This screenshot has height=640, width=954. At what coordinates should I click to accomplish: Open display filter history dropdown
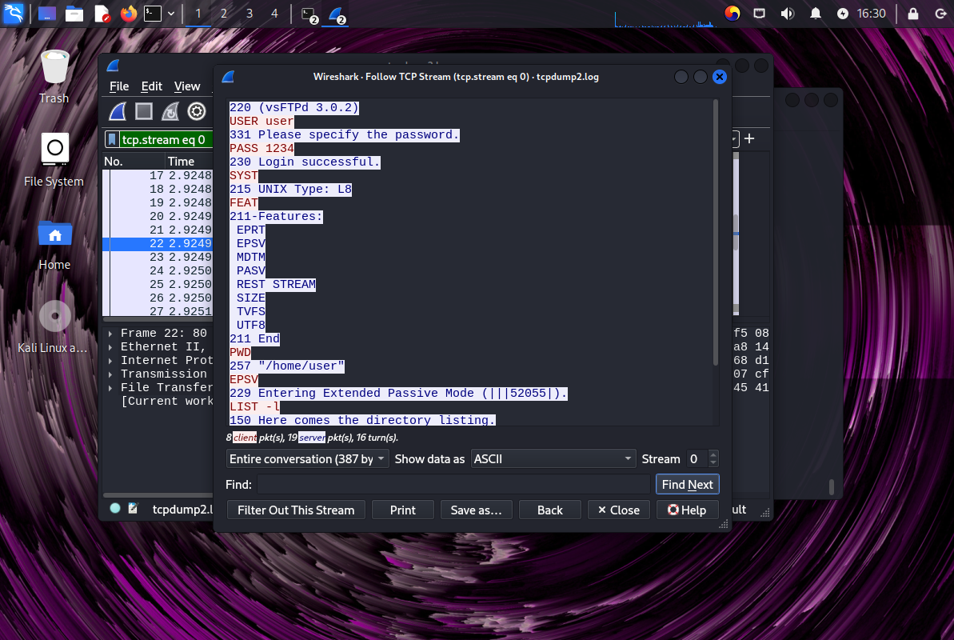click(734, 139)
